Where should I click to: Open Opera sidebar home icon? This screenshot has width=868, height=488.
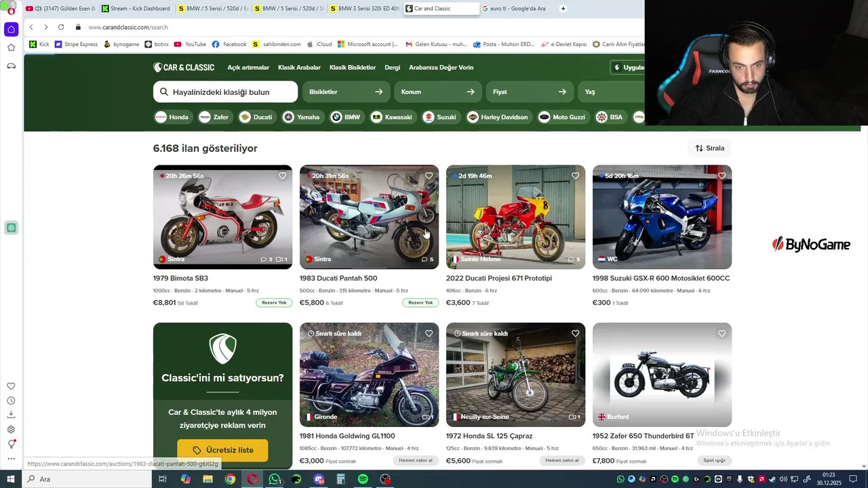point(11,29)
